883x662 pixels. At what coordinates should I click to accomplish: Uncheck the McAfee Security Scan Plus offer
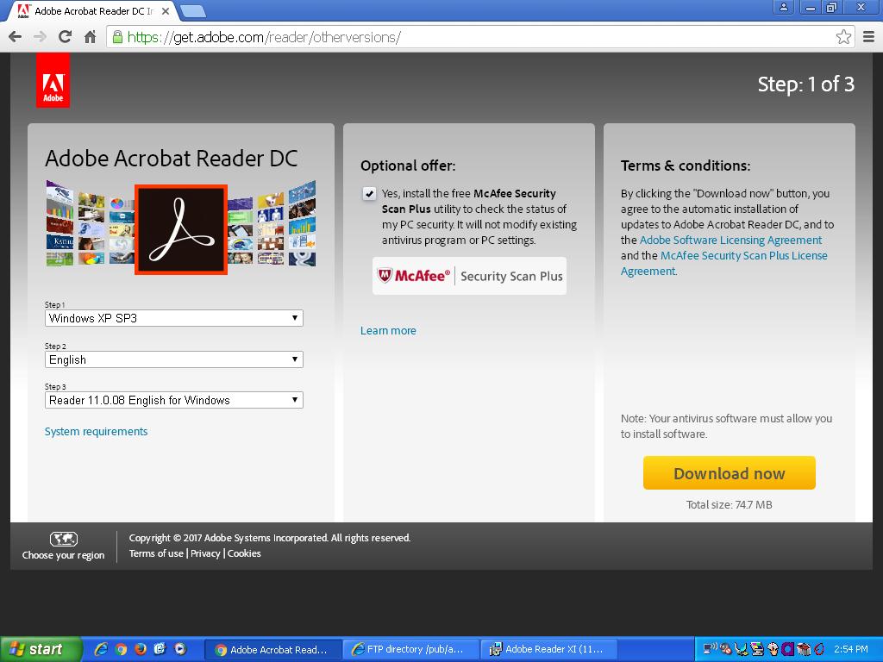pyautogui.click(x=369, y=194)
